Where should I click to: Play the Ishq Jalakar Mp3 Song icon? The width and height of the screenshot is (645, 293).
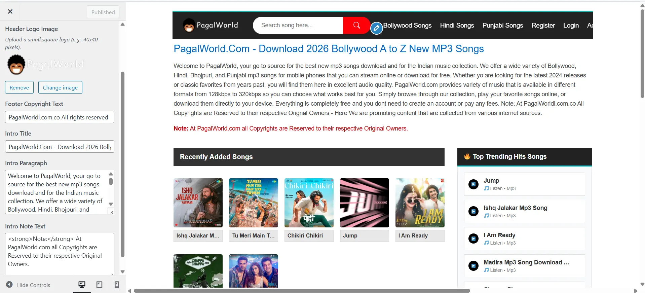pos(473,212)
